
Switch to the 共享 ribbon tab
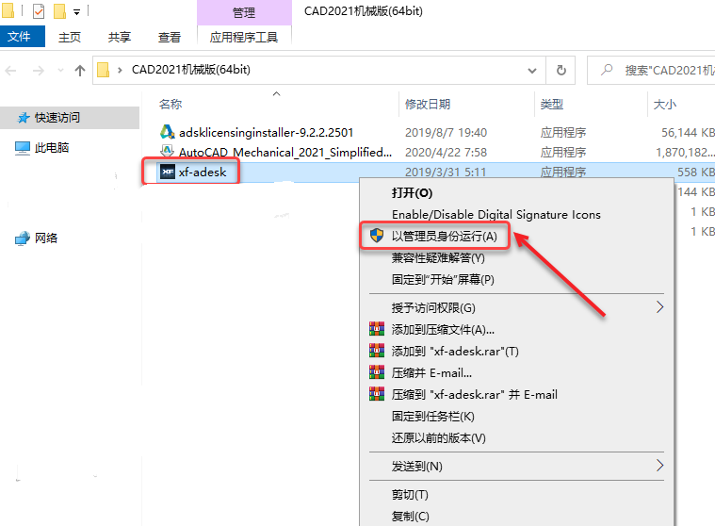120,37
